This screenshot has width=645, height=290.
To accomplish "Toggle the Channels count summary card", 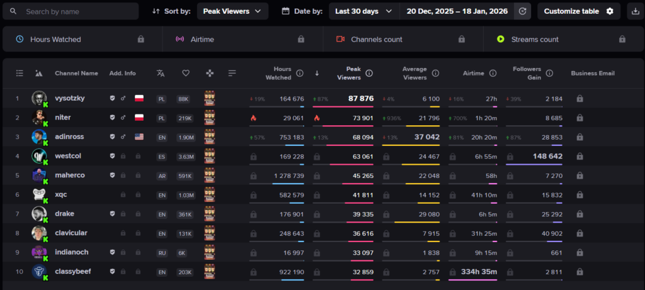I will (x=400, y=39).
